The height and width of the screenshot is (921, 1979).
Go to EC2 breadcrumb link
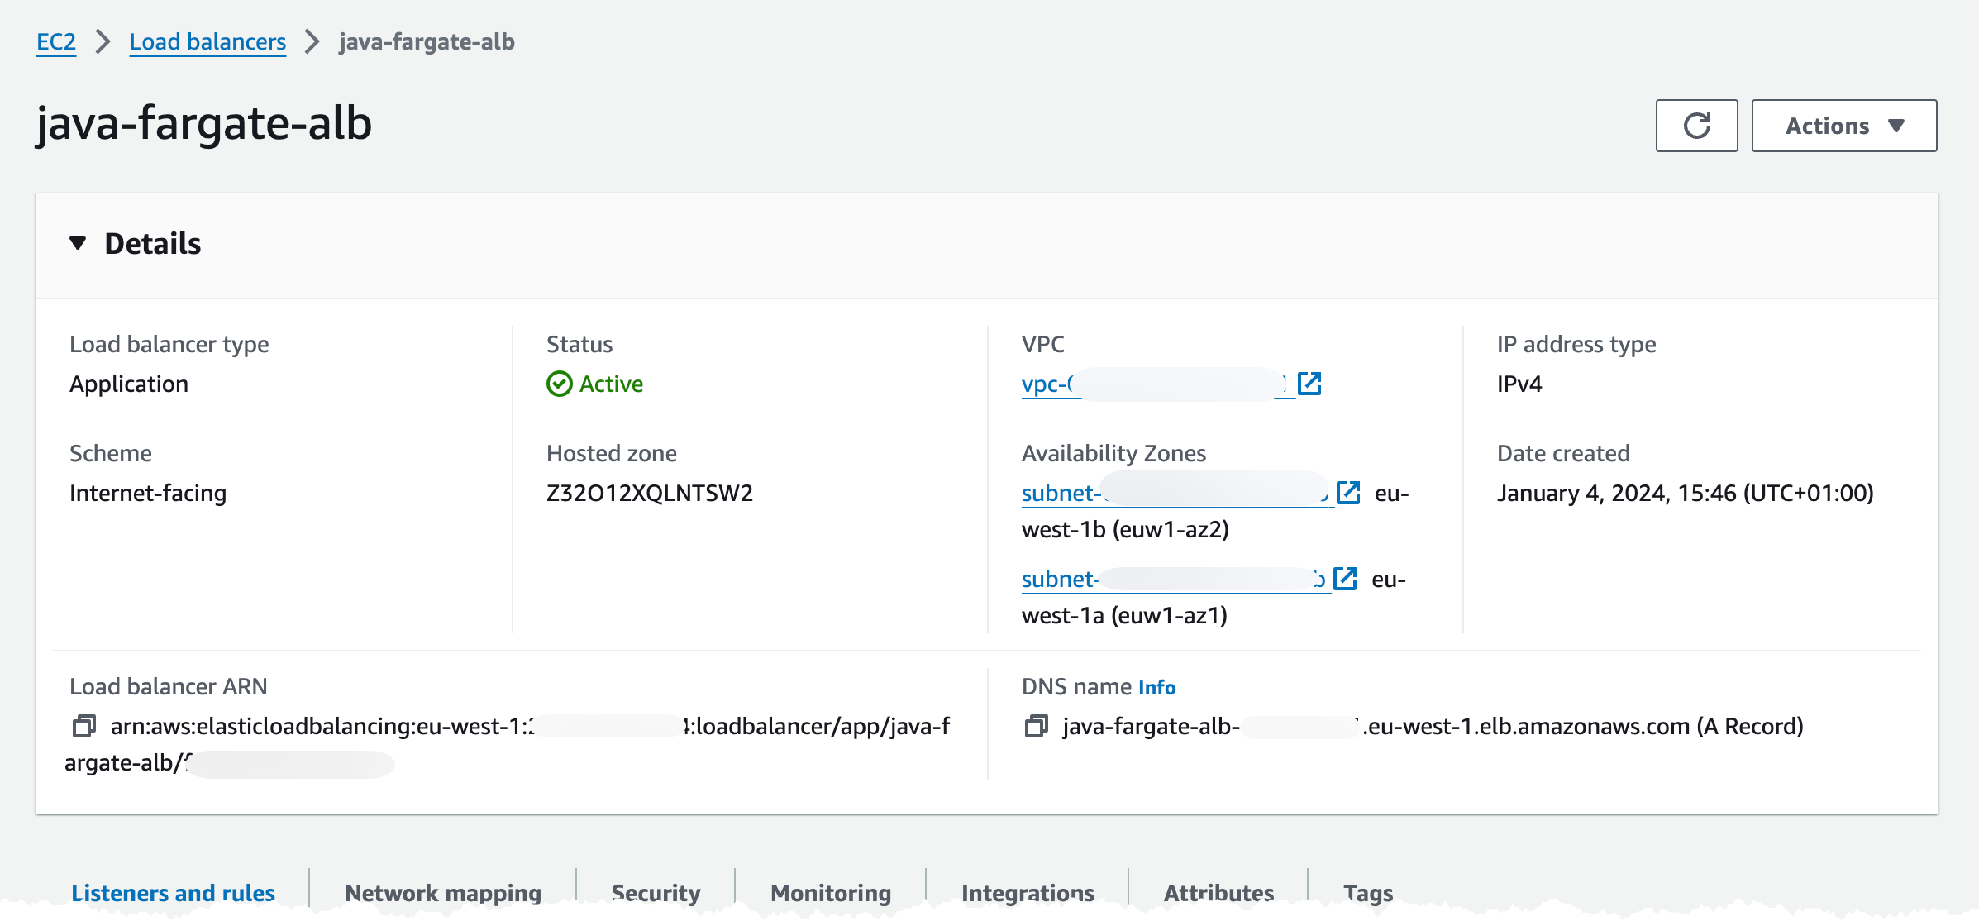pos(56,41)
